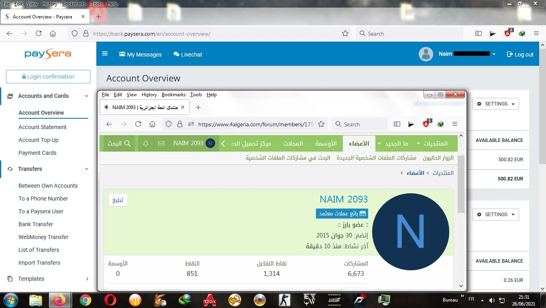Screen dimensions: 546x308
Task: Click the forum notifications bell icon
Action: [x=146, y=144]
